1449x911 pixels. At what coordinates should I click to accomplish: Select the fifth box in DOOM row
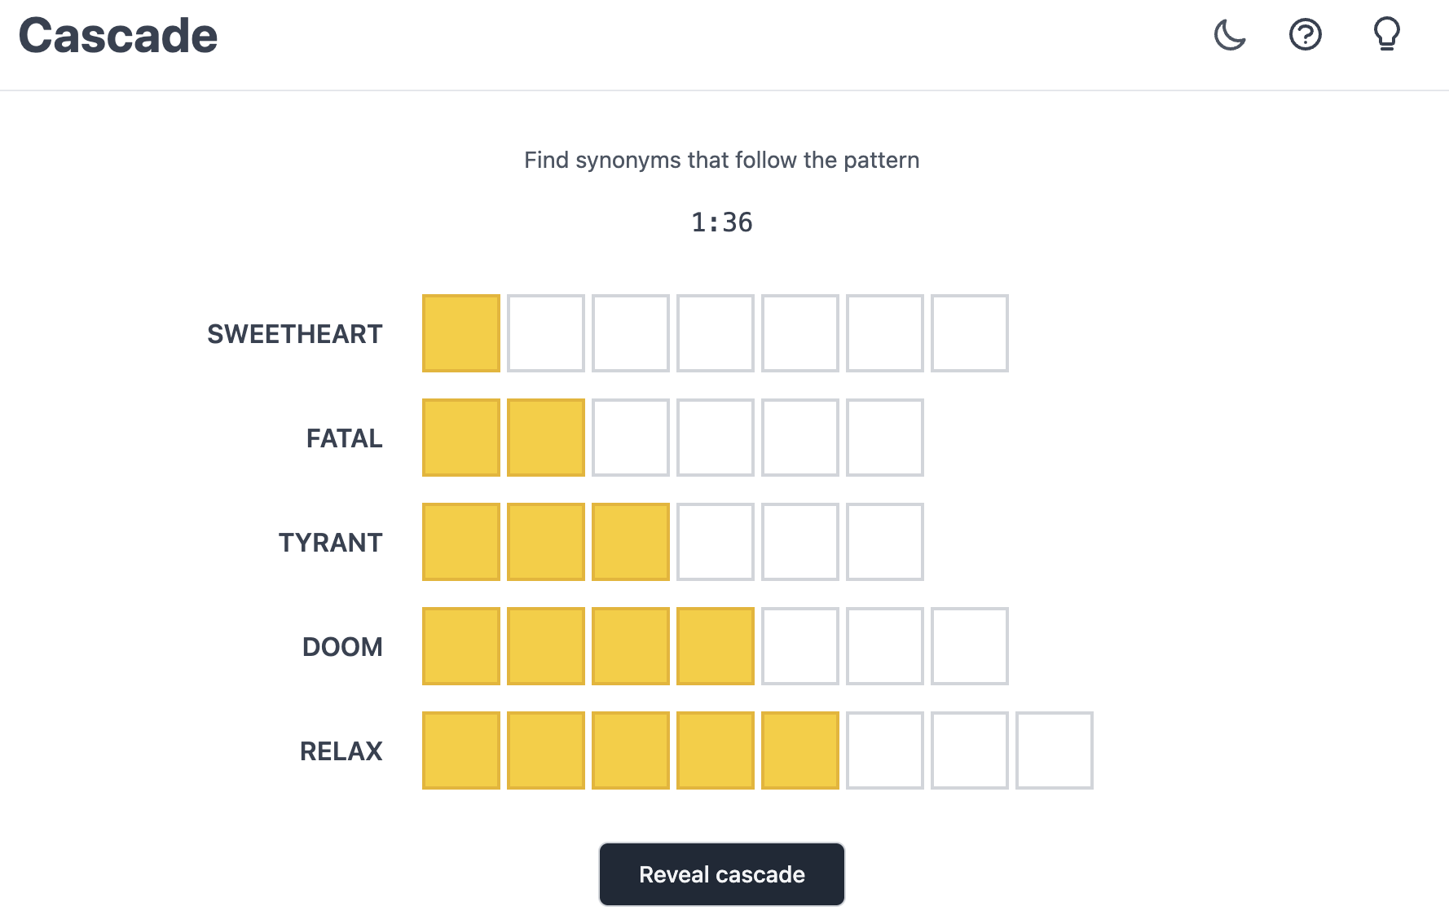click(800, 646)
